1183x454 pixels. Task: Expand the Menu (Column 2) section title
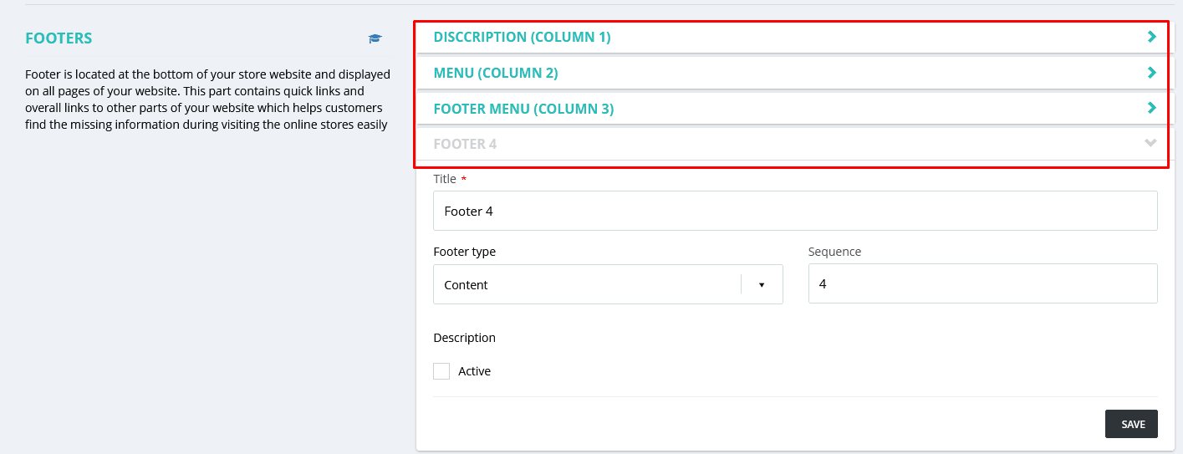click(496, 73)
